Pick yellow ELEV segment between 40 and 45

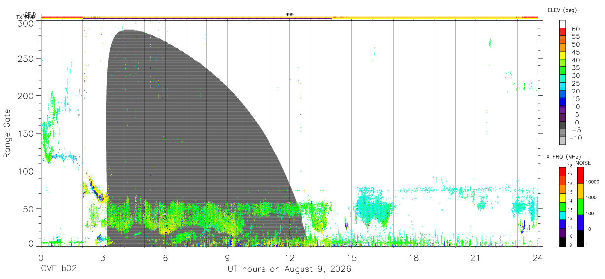563,56
